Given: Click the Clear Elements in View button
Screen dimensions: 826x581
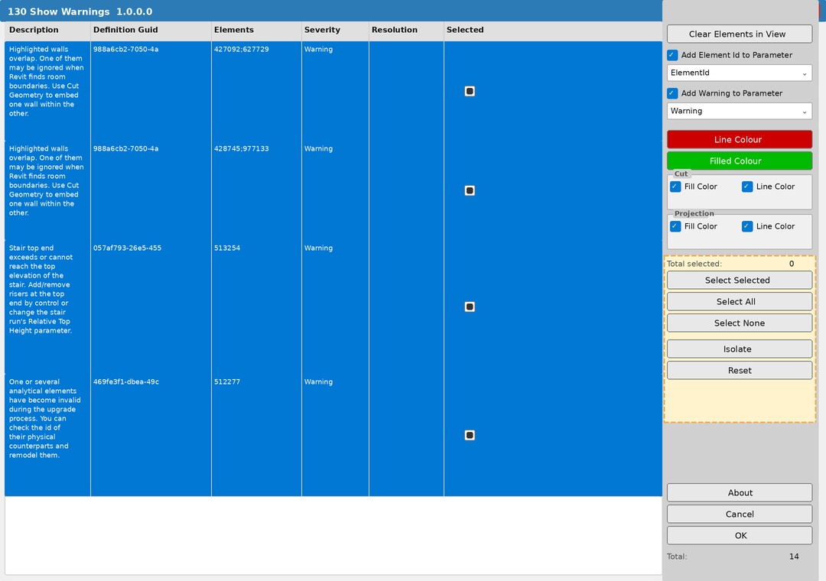Looking at the screenshot, I should 739,34.
